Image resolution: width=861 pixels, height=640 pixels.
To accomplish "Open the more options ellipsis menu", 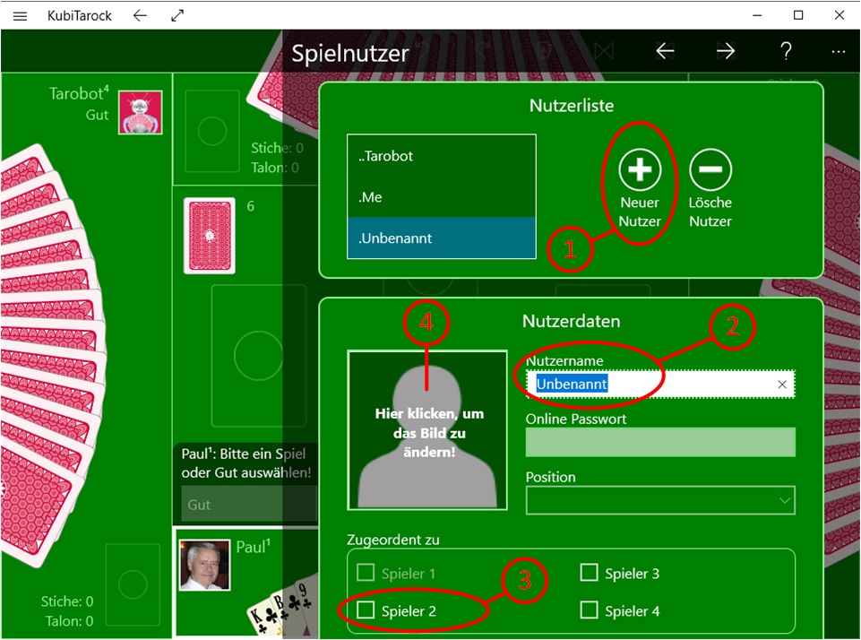I will tap(839, 52).
